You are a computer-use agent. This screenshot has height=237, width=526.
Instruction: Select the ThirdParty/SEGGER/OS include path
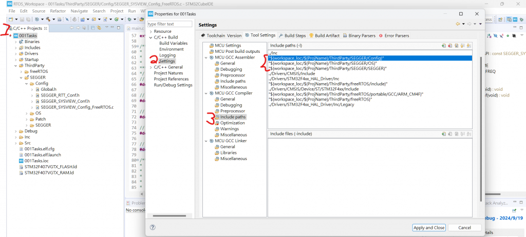(x=370, y=63)
